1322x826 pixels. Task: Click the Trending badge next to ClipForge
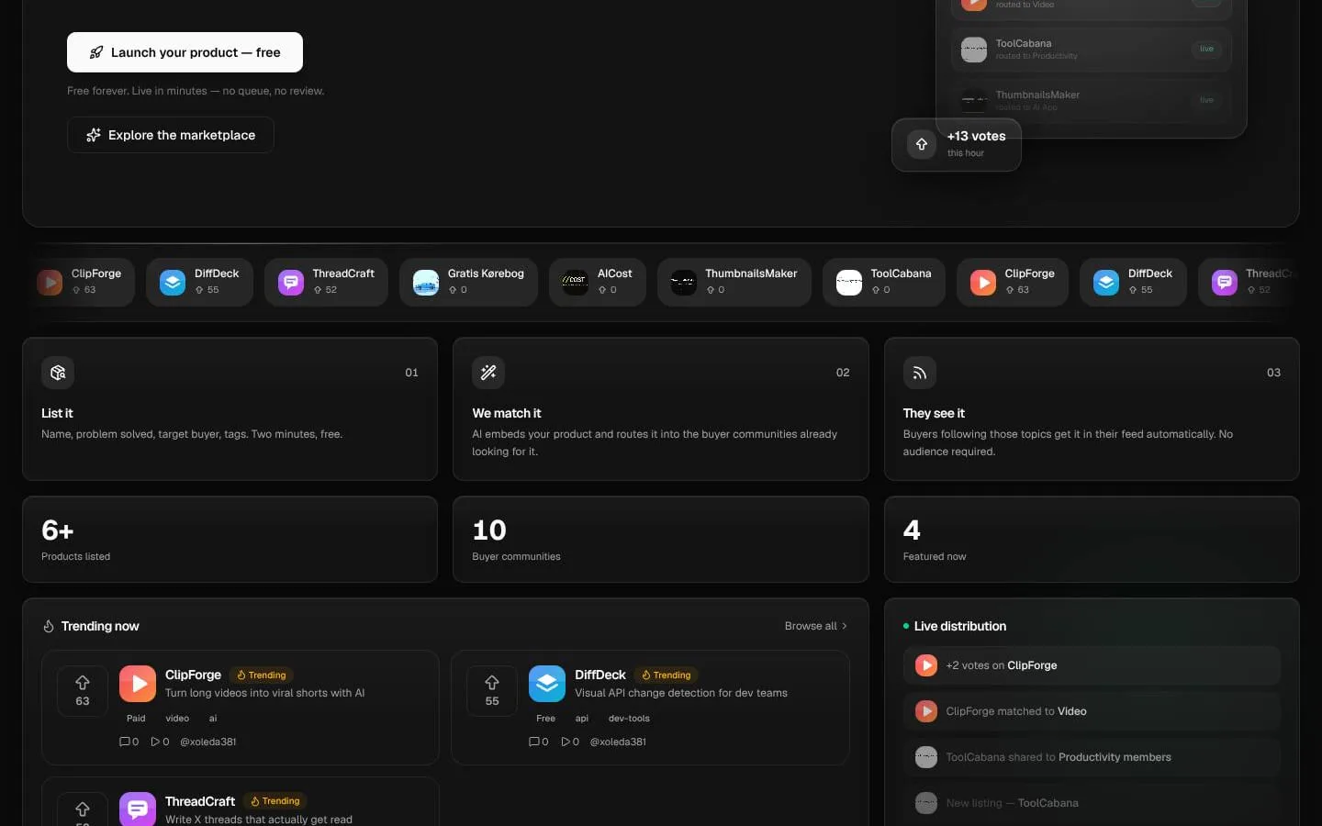[x=262, y=675]
